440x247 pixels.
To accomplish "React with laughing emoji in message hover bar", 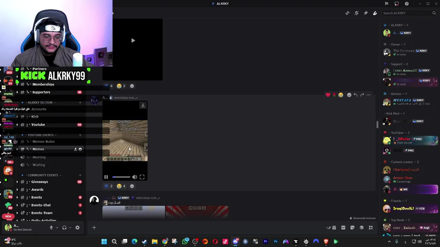I will (x=341, y=95).
